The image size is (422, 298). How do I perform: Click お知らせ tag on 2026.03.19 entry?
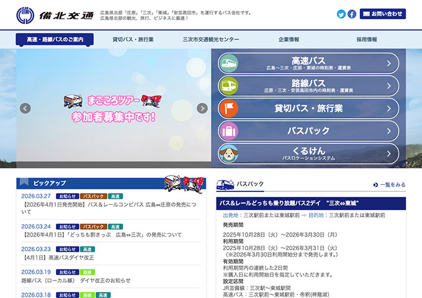click(x=68, y=272)
